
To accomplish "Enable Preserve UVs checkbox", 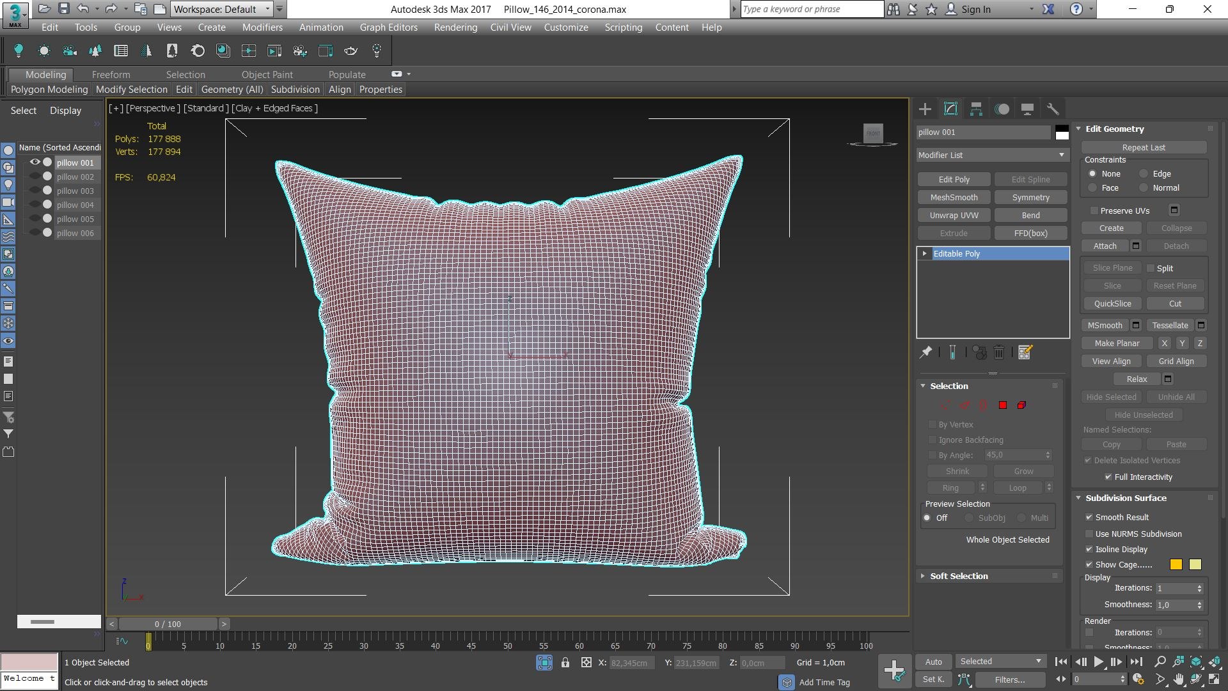I will pos(1094,210).
